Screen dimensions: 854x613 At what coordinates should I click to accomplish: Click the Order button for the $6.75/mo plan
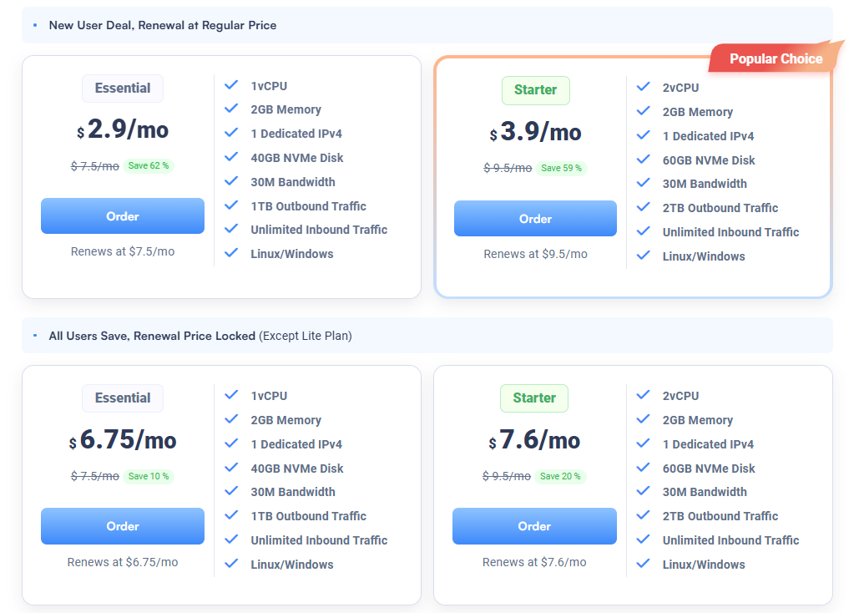122,526
